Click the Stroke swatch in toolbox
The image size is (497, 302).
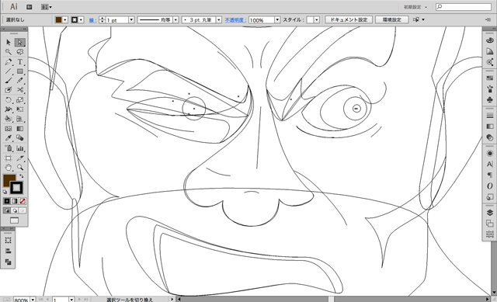click(16, 188)
